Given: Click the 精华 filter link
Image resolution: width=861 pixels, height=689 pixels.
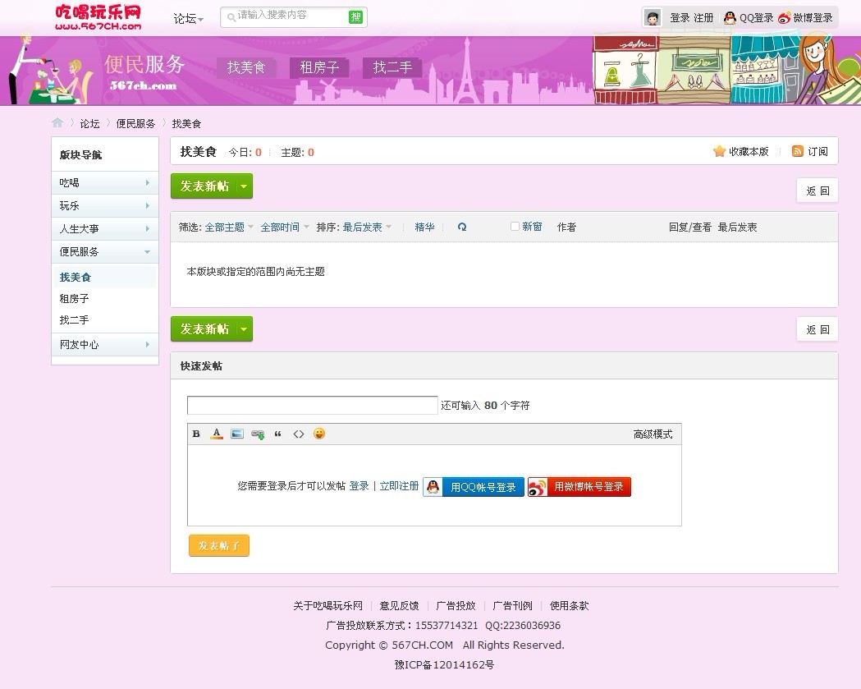Looking at the screenshot, I should pyautogui.click(x=424, y=227).
